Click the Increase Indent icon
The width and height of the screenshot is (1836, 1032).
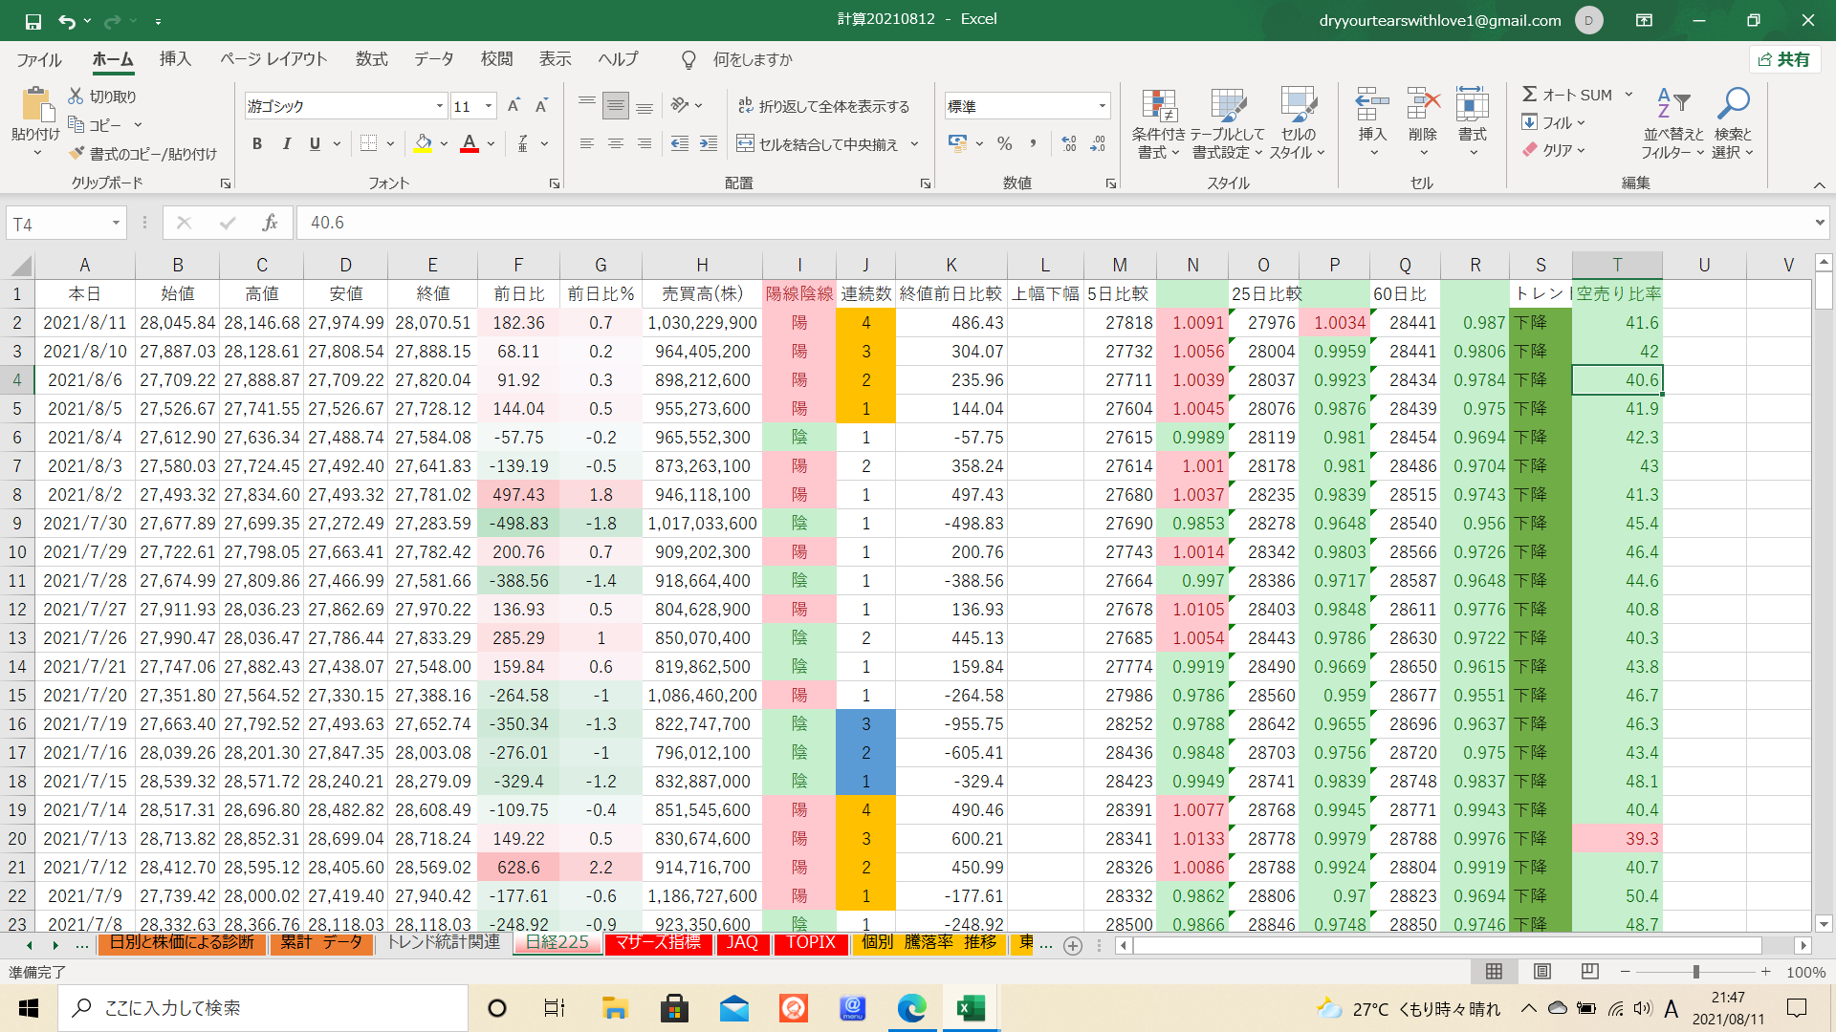tap(708, 144)
